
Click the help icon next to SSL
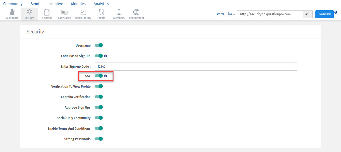[106, 76]
